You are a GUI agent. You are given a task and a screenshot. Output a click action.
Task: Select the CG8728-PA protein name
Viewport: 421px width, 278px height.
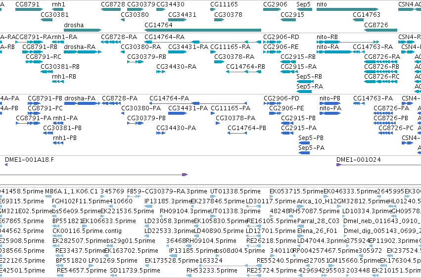[120, 98]
